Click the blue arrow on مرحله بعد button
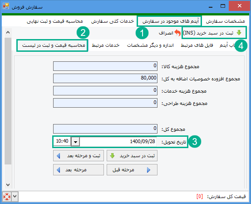 (x=59, y=170)
